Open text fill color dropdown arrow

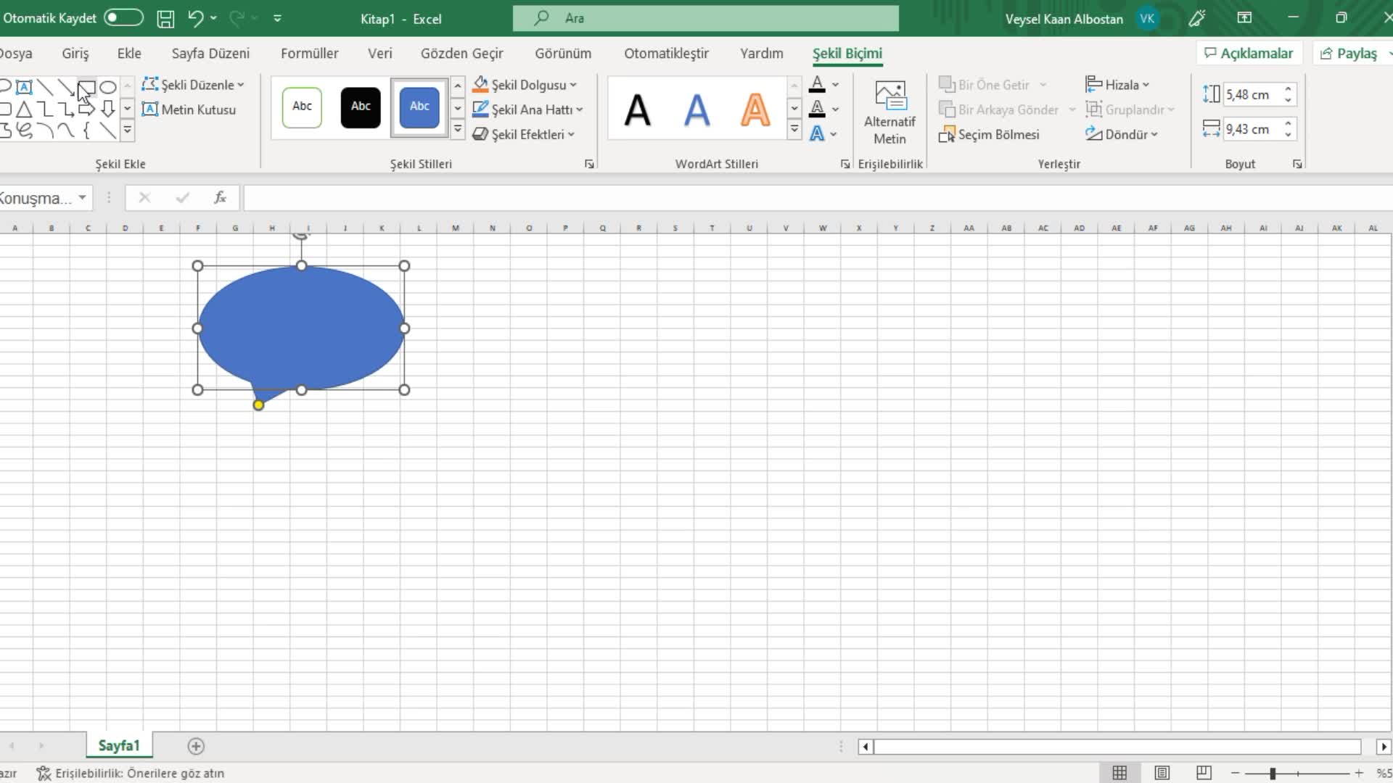pos(836,85)
